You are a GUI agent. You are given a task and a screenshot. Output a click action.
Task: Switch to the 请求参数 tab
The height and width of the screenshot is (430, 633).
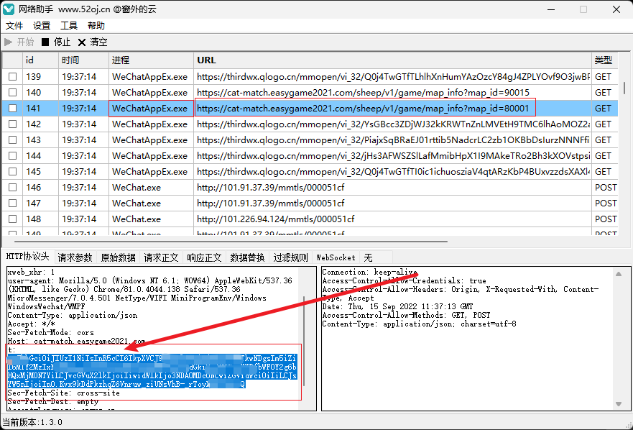(x=75, y=257)
